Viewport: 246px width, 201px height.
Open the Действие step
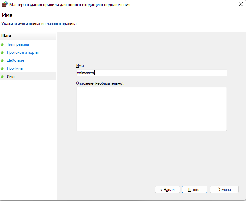(x=16, y=60)
